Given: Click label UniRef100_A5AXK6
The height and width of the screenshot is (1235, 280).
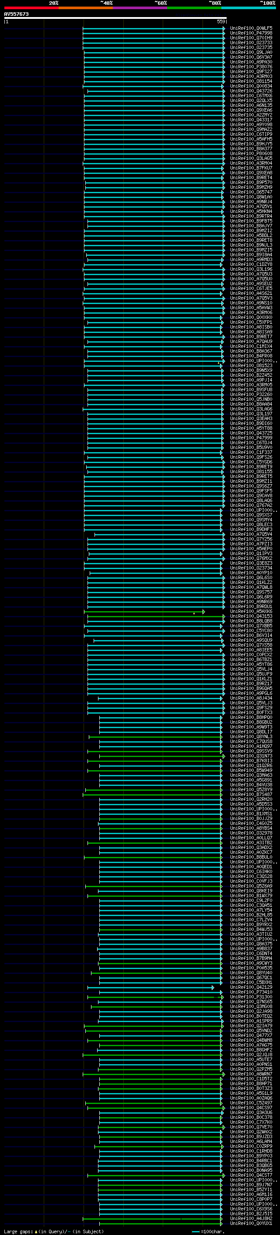Looking at the screenshot, I should [251, 611].
